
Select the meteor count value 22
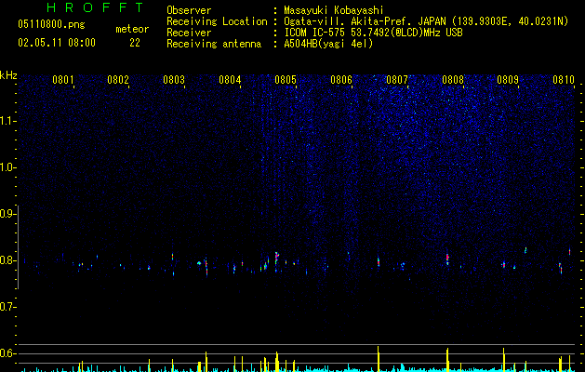135,43
